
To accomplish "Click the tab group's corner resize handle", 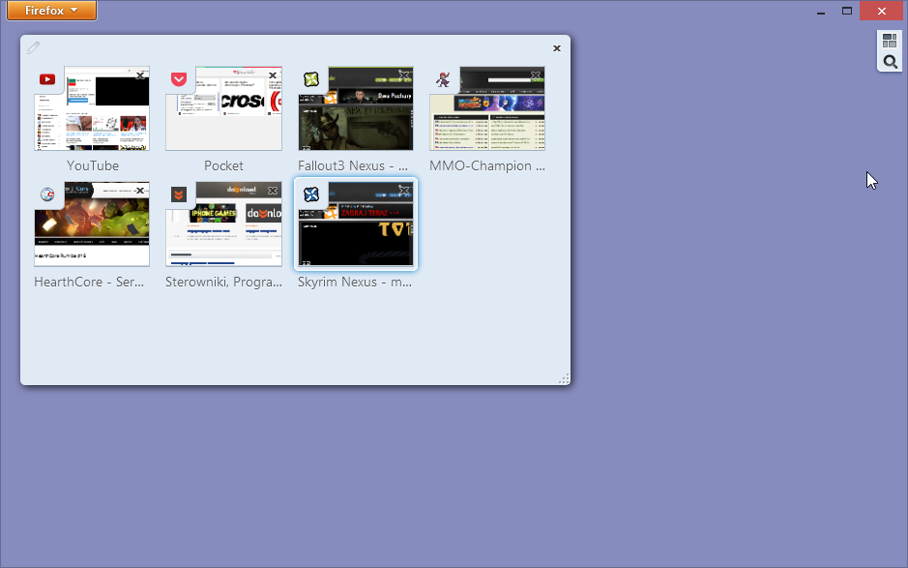I will coord(564,378).
